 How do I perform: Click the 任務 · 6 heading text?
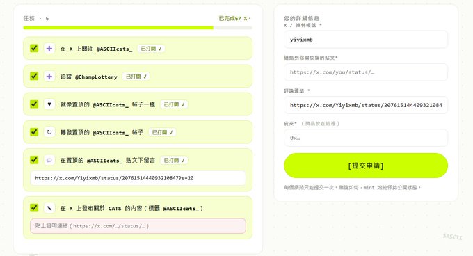click(36, 18)
